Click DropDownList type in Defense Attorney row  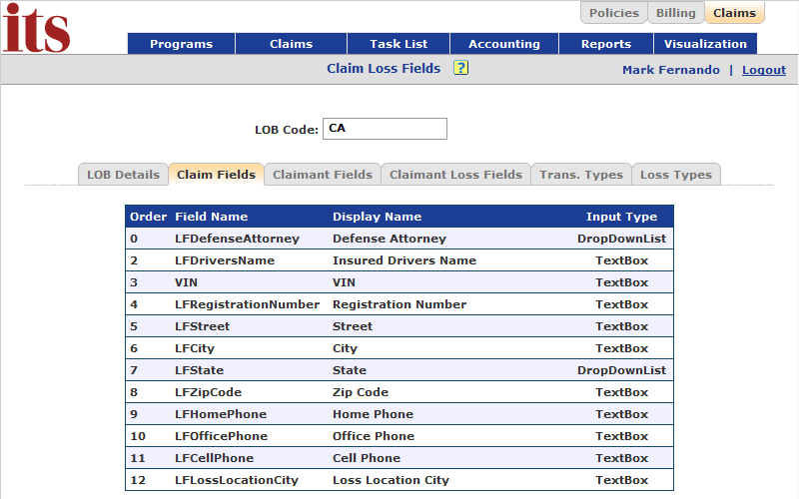pyautogui.click(x=621, y=239)
